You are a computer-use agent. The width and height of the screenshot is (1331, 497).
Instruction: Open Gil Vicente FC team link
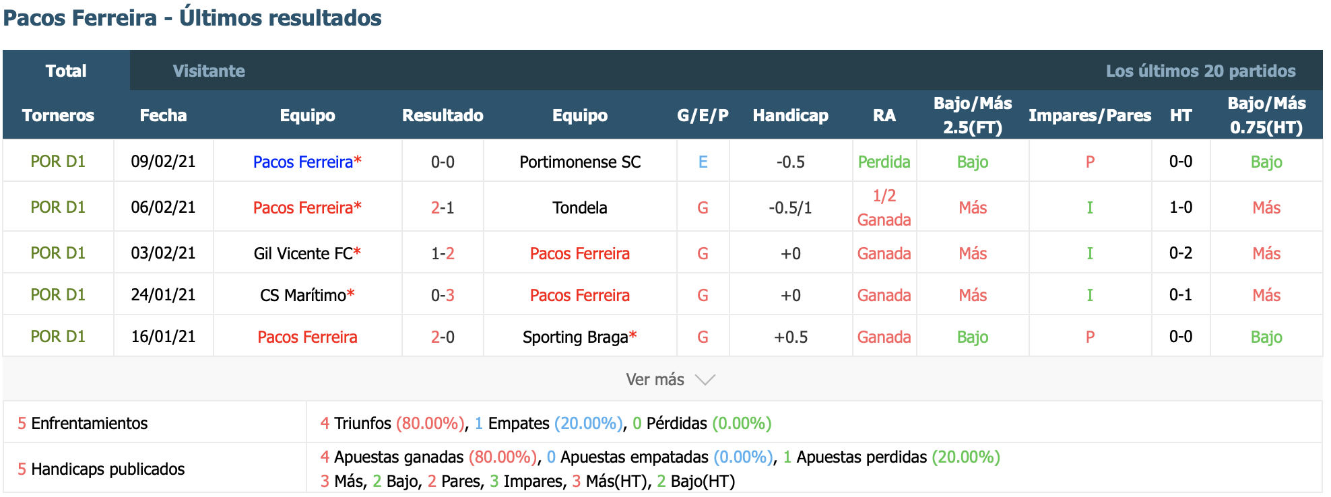pos(303,253)
